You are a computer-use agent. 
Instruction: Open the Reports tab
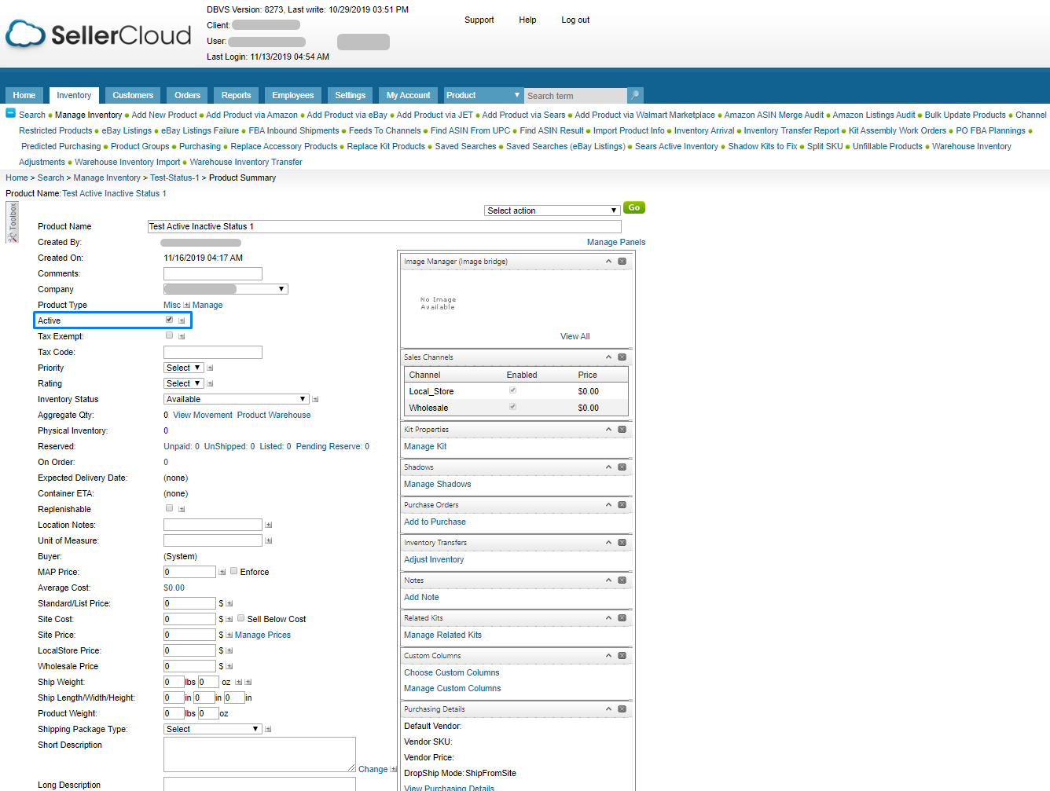click(236, 96)
